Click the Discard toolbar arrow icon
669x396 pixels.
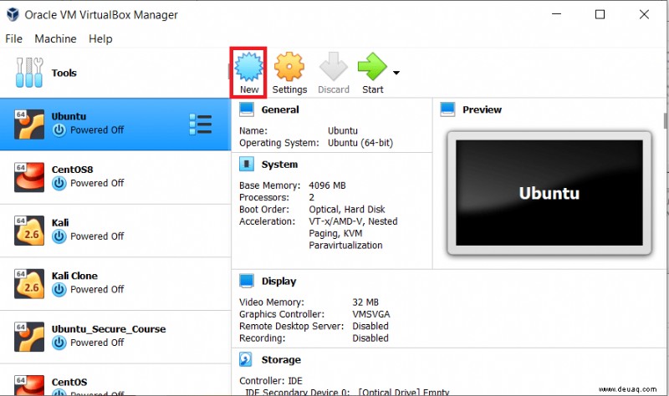[333, 67]
